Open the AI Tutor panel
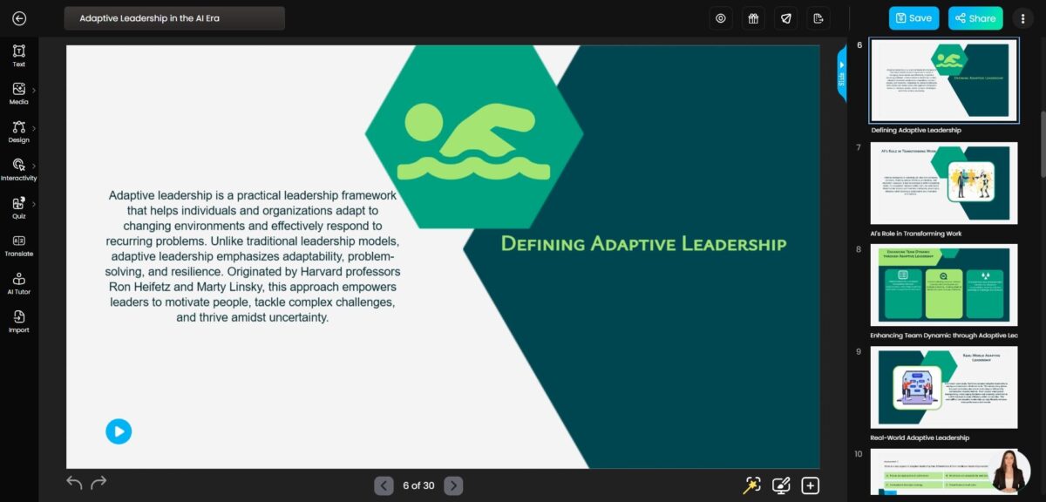The height and width of the screenshot is (502, 1046). click(x=18, y=282)
